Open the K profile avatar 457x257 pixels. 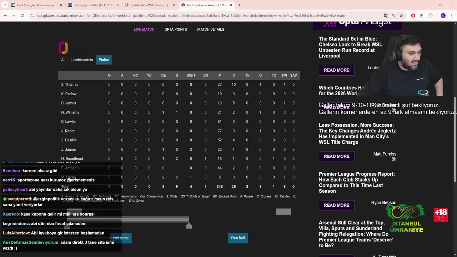coord(443,16)
